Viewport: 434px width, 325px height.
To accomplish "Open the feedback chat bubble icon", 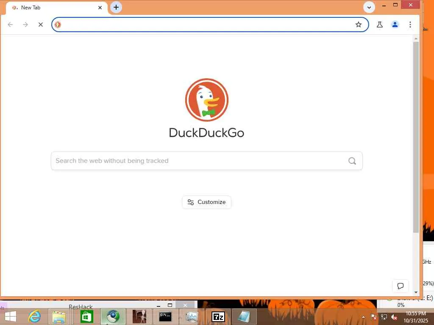I will coord(400,286).
